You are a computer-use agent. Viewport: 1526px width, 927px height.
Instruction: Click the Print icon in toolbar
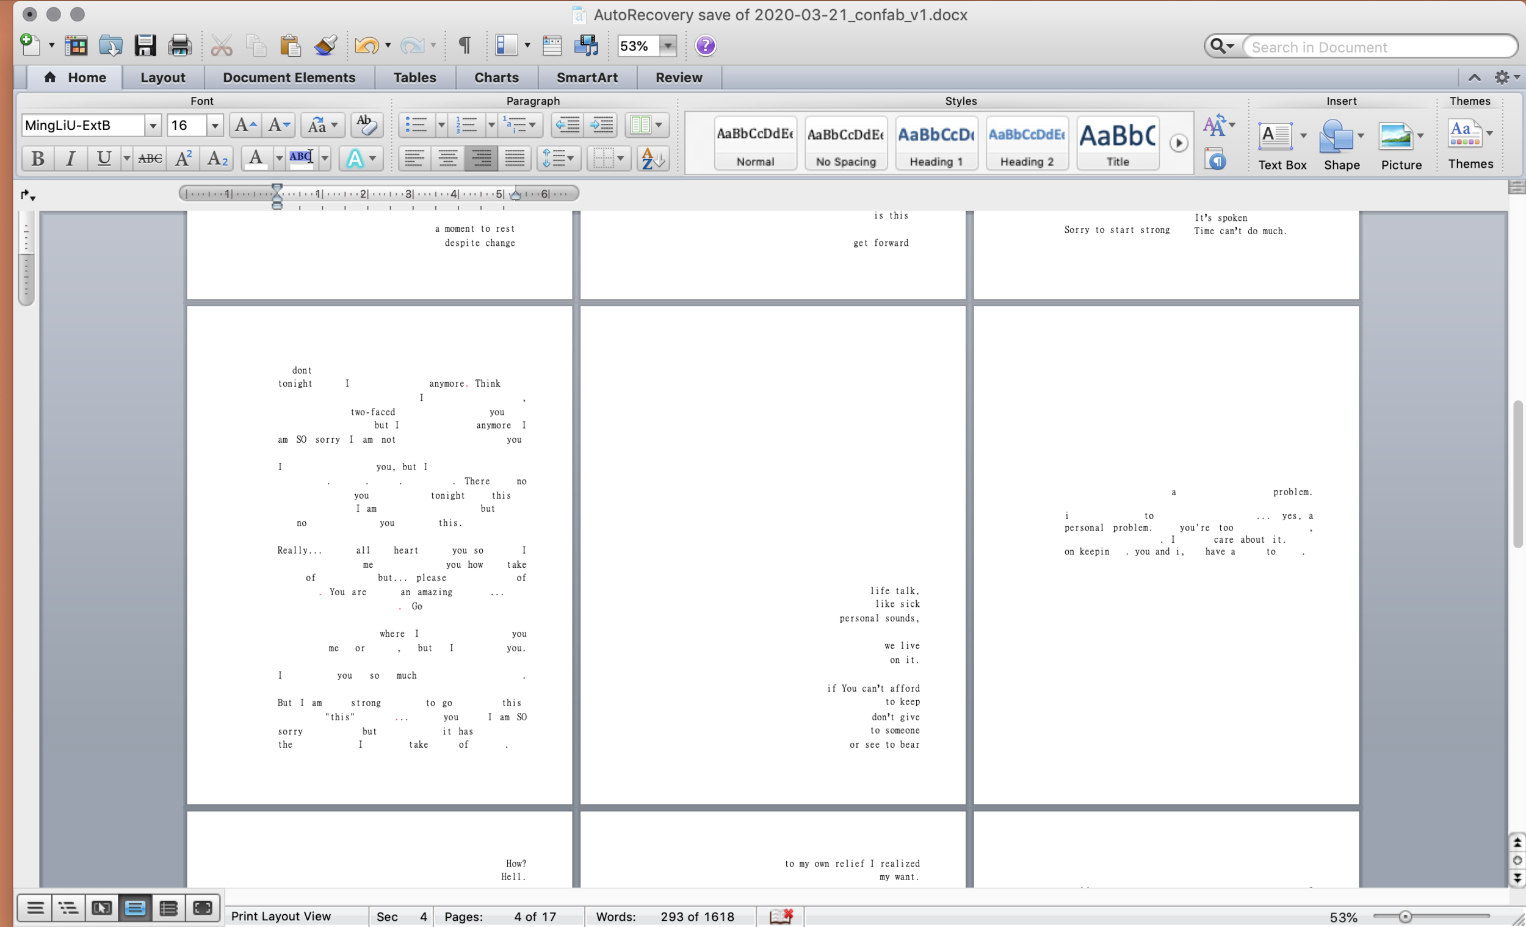tap(179, 46)
